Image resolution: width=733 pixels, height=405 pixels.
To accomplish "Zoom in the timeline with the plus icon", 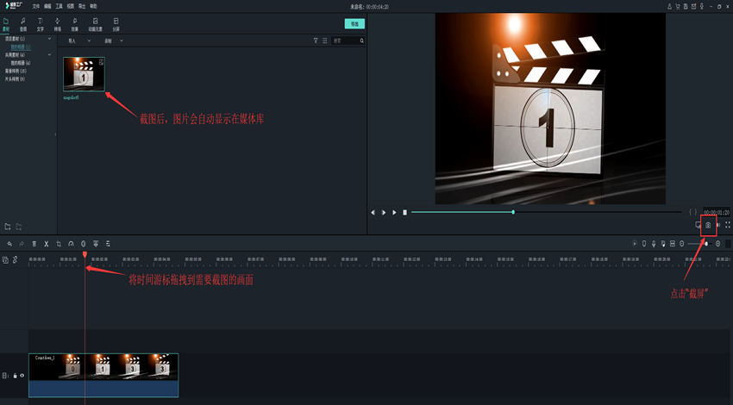I will [x=718, y=244].
